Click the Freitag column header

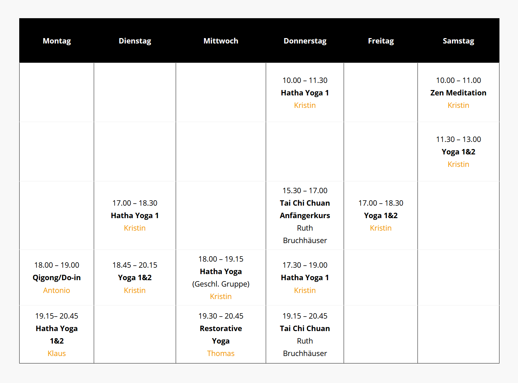pos(381,41)
